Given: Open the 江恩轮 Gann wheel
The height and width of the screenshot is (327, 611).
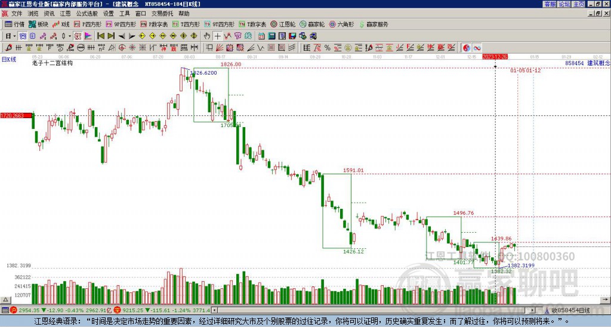Looking at the screenshot, I should (283, 24).
